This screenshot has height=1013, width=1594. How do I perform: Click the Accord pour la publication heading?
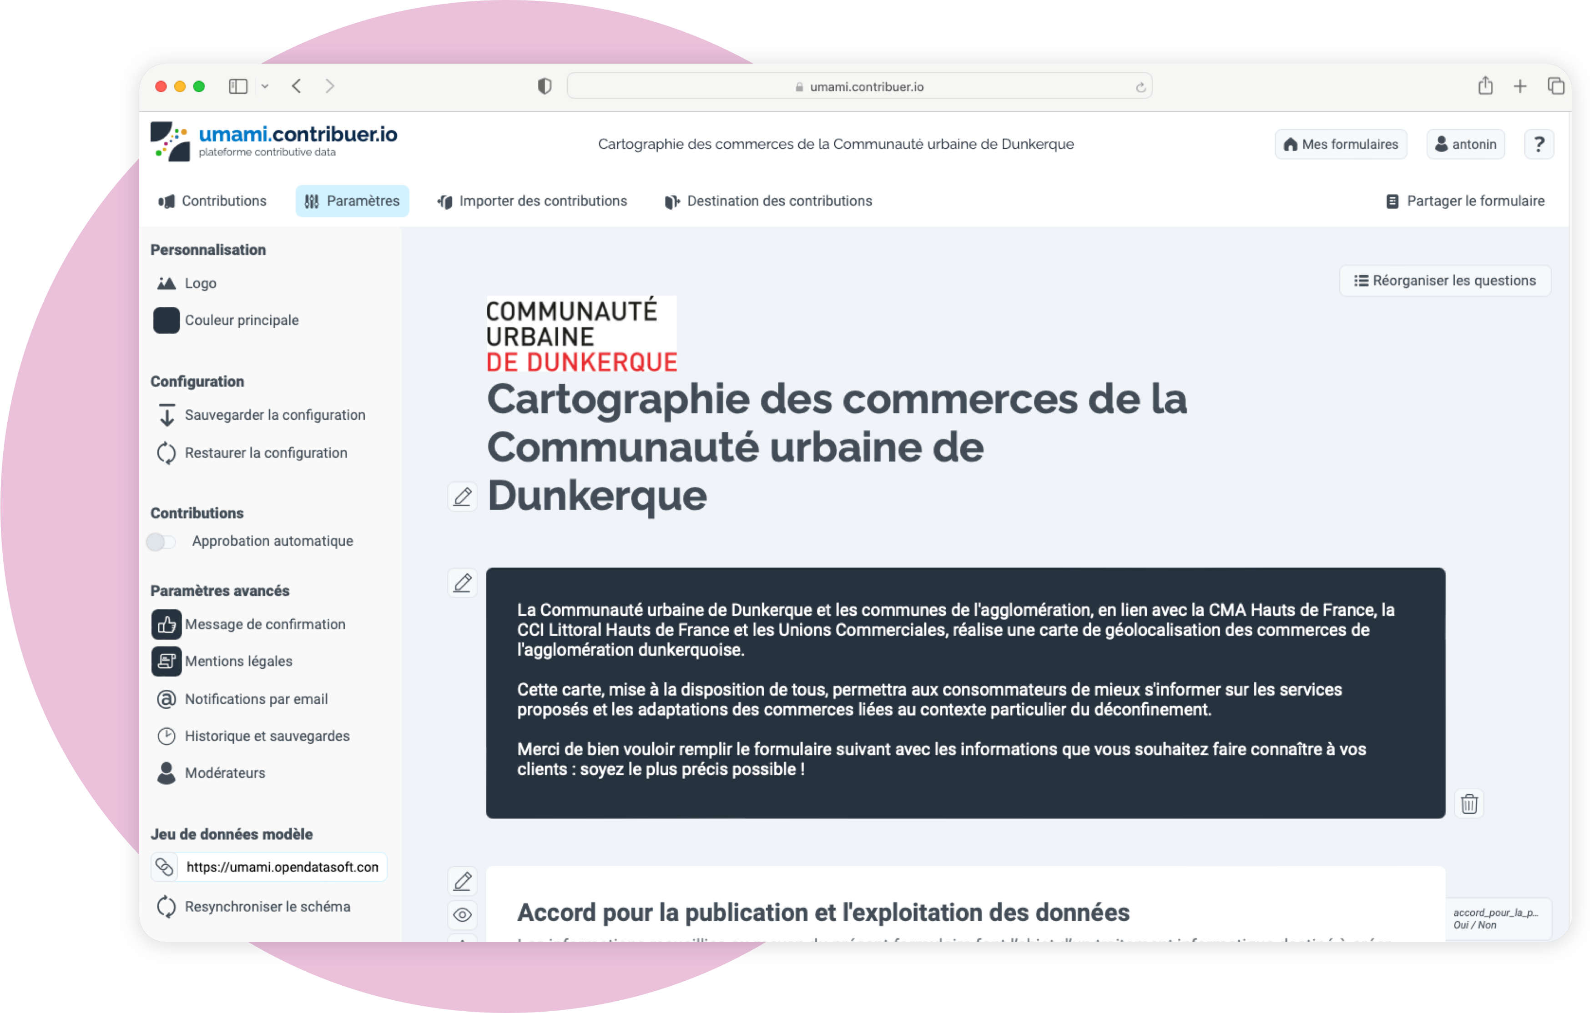pyautogui.click(x=823, y=913)
